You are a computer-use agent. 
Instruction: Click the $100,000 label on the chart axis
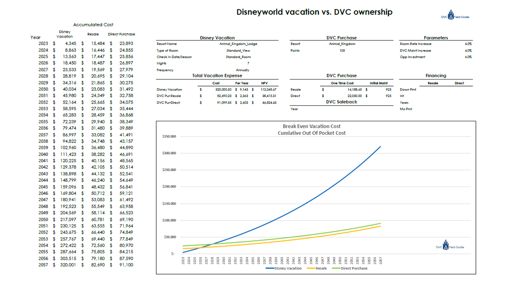click(169, 220)
